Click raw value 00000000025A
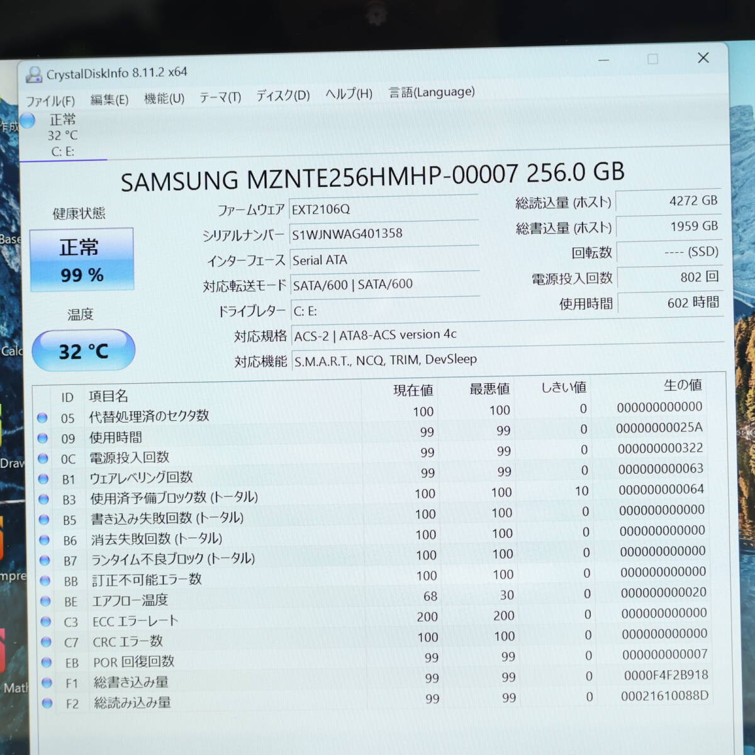Viewport: 755px width, 755px height. [659, 428]
